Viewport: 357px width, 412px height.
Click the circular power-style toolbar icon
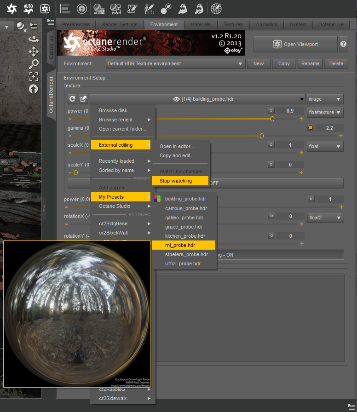pyautogui.click(x=82, y=9)
